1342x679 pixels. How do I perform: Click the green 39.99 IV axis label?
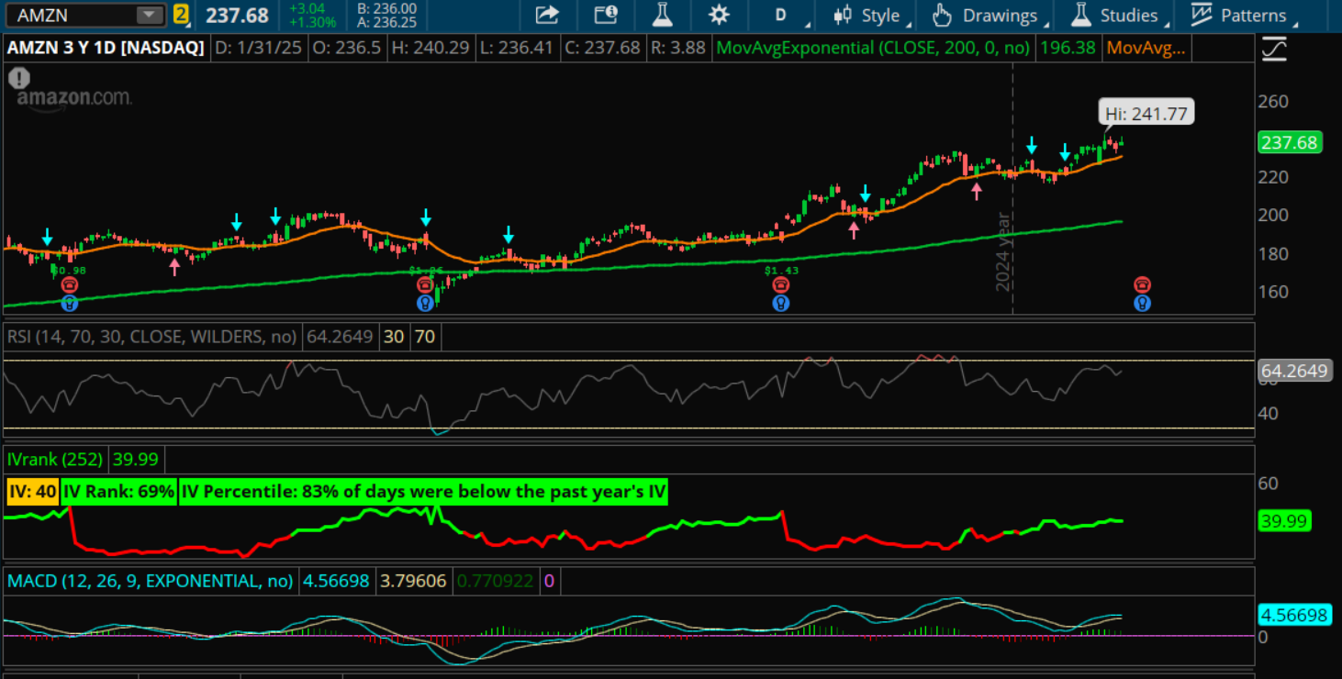(x=1284, y=521)
